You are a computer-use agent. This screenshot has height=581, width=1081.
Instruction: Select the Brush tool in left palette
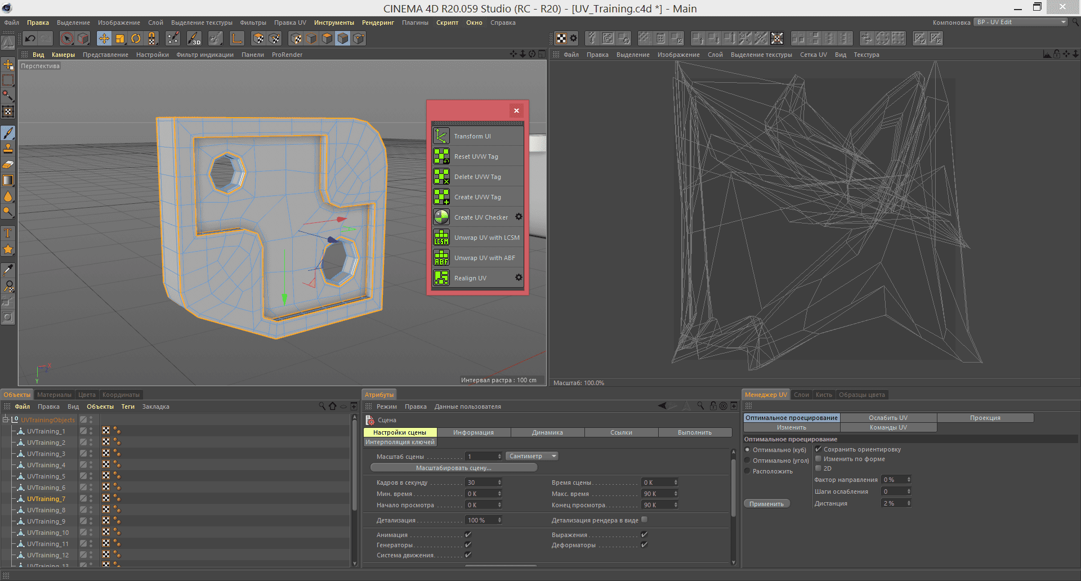[8, 133]
